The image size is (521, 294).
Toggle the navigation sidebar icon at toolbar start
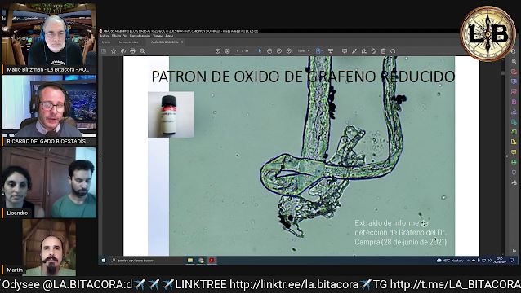click(104, 51)
